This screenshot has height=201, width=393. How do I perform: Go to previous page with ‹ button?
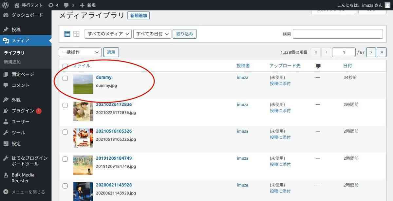326,52
